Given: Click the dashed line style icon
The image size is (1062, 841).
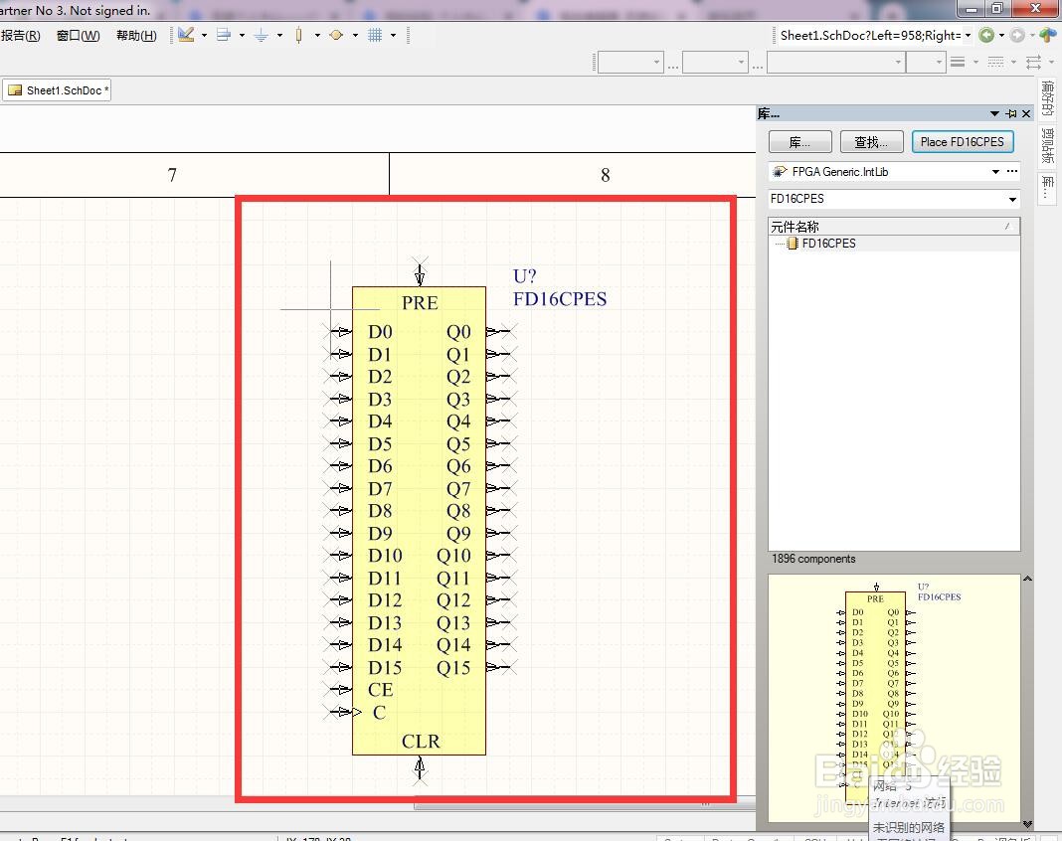Looking at the screenshot, I should click(x=995, y=63).
